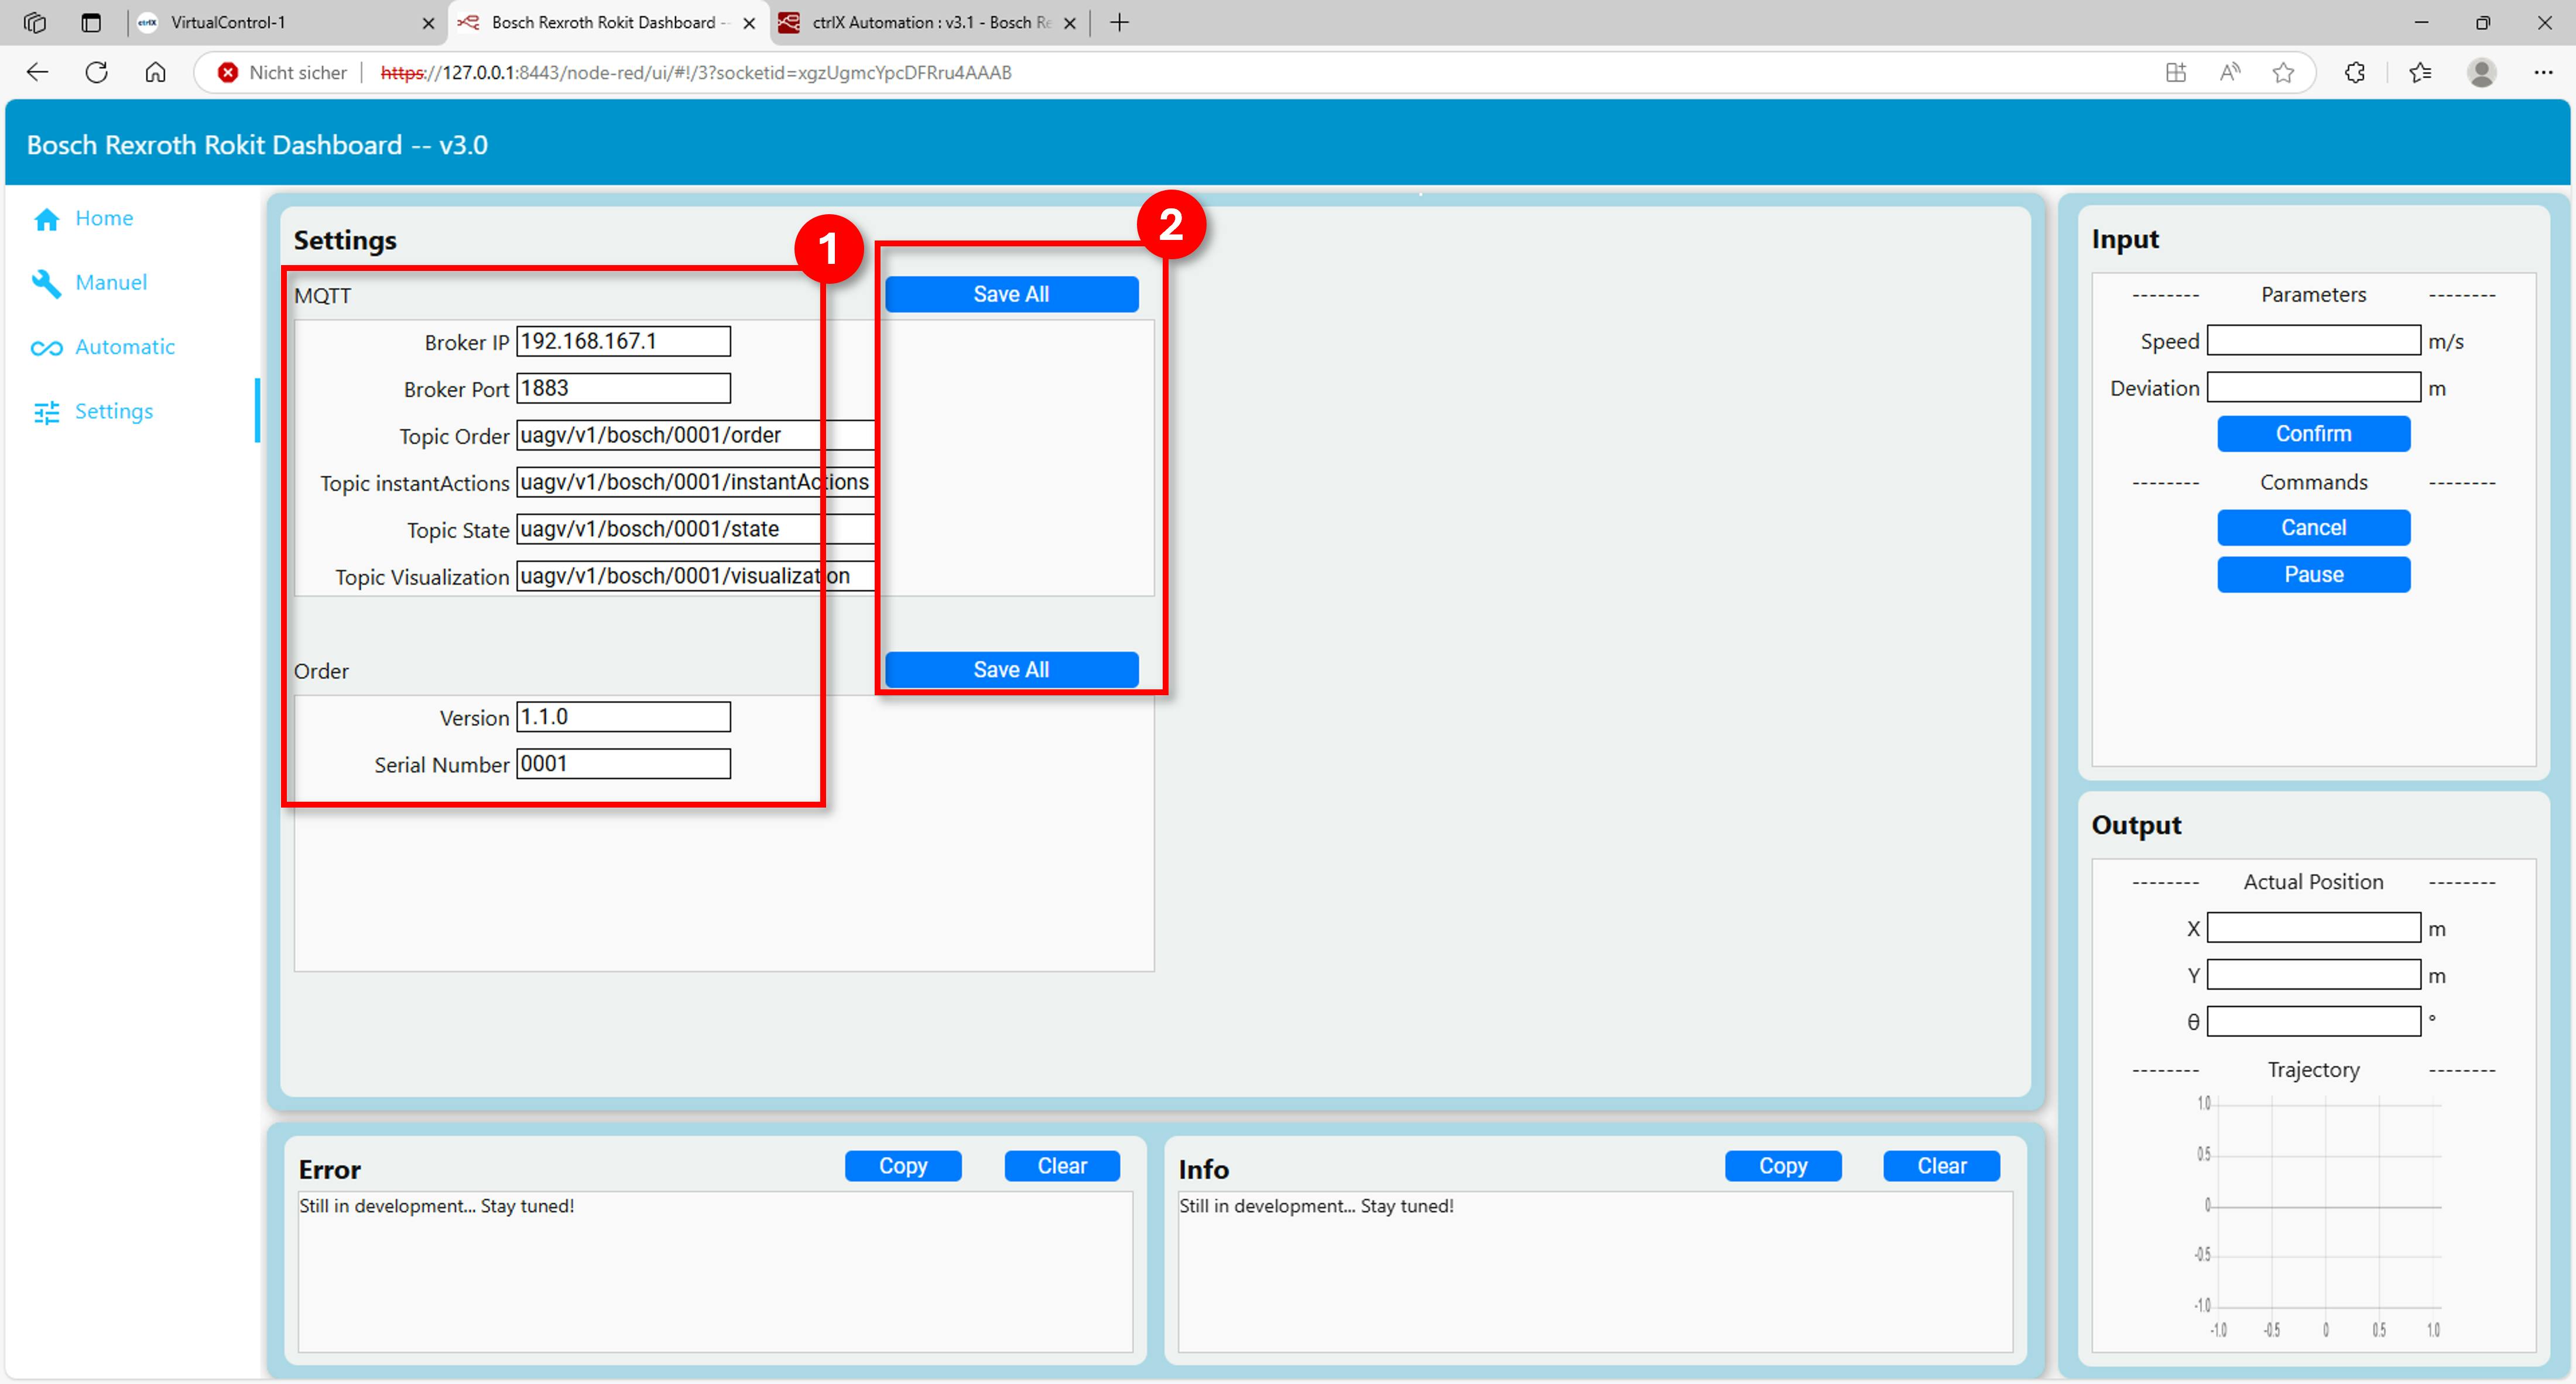Click the Serial Number field
Image resolution: width=2576 pixels, height=1384 pixels.
point(623,764)
